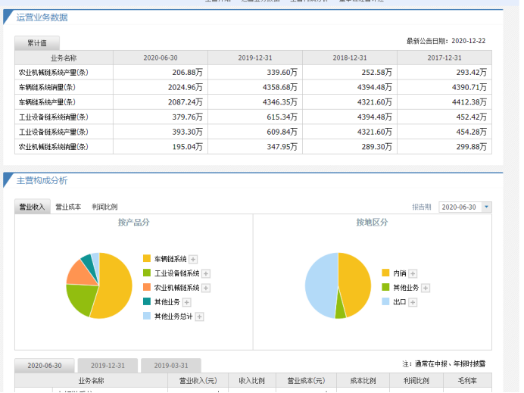Expand 内销 legend plus icon
The height and width of the screenshot is (393, 524).
(x=413, y=273)
